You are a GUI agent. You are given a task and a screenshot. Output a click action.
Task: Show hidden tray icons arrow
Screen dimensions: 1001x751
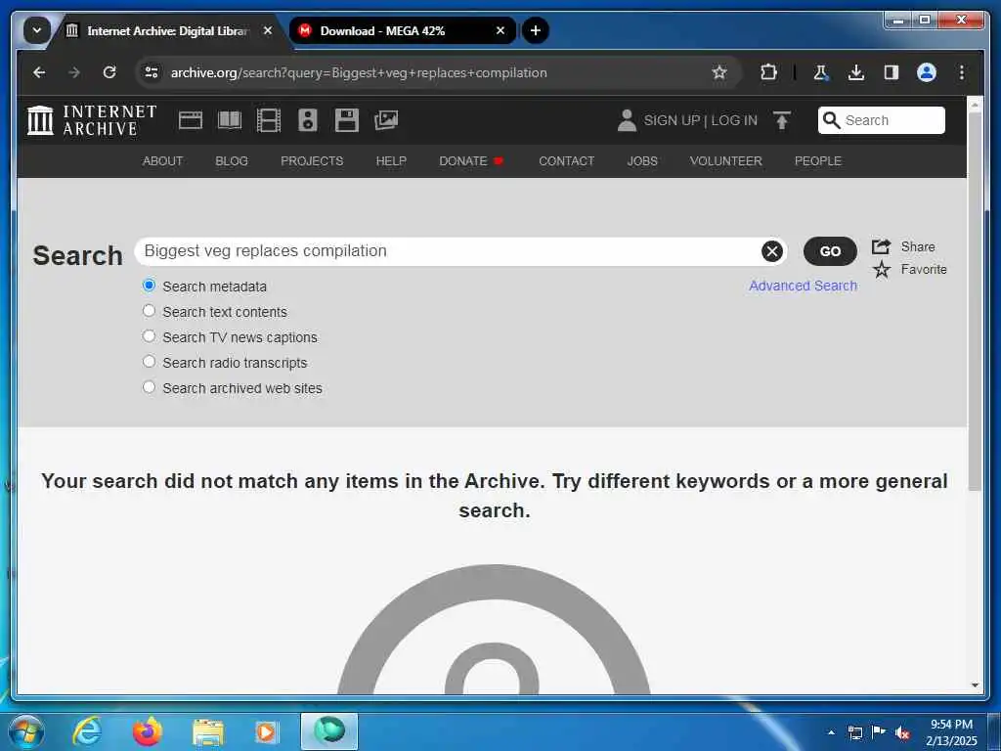click(831, 732)
